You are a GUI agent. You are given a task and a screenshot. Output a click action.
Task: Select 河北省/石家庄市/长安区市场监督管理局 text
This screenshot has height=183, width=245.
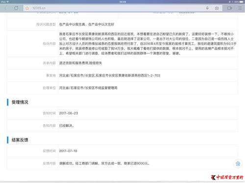click(x=88, y=88)
